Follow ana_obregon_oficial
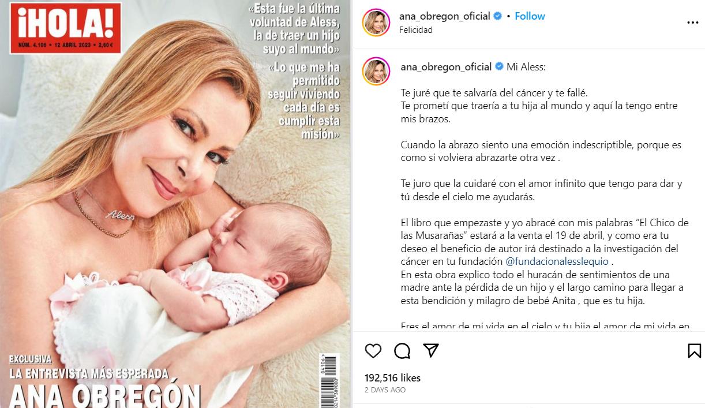This screenshot has width=705, height=408. (530, 16)
